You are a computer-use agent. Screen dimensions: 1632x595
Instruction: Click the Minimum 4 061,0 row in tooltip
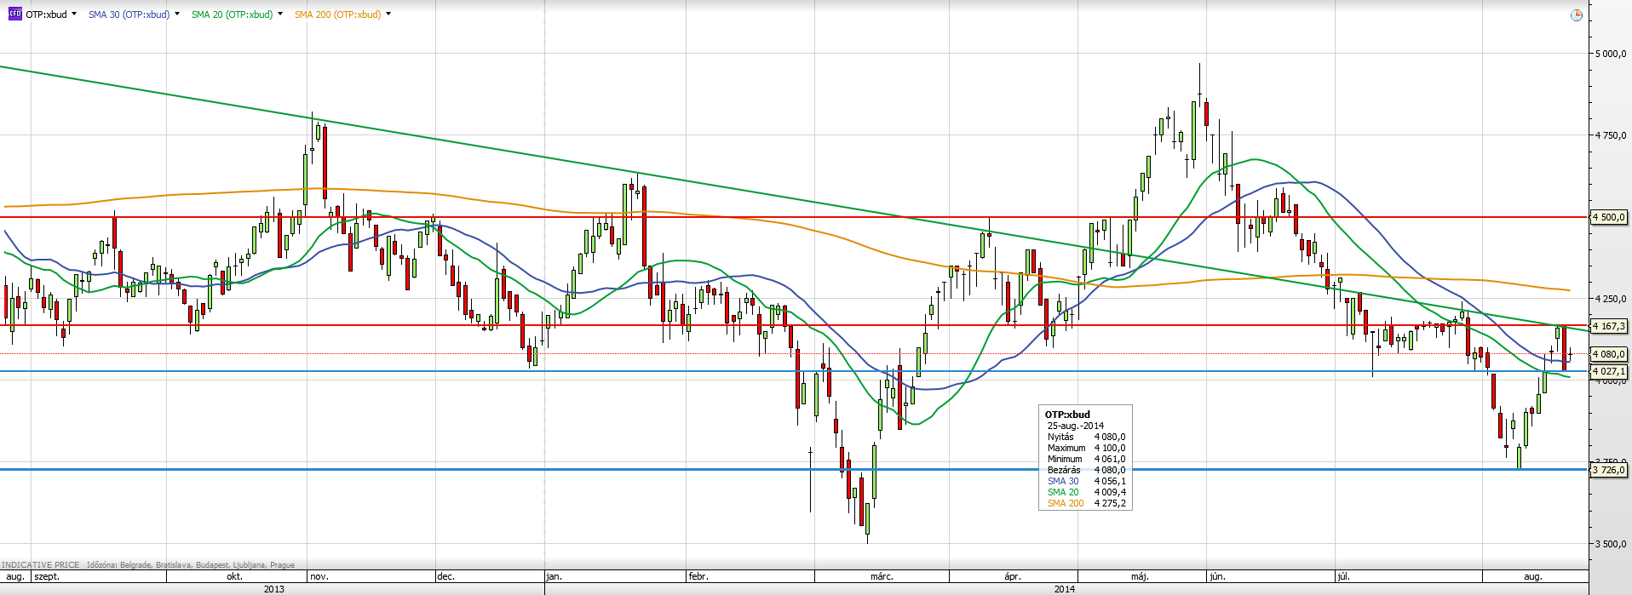1086,459
